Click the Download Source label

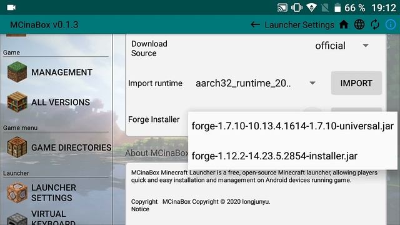(149, 49)
